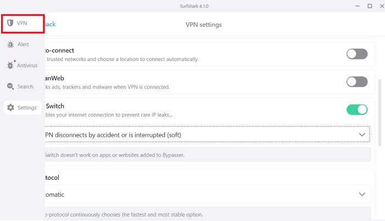Turn on the CleanWeb toggle
This screenshot has height=221, width=385.
tap(356, 82)
